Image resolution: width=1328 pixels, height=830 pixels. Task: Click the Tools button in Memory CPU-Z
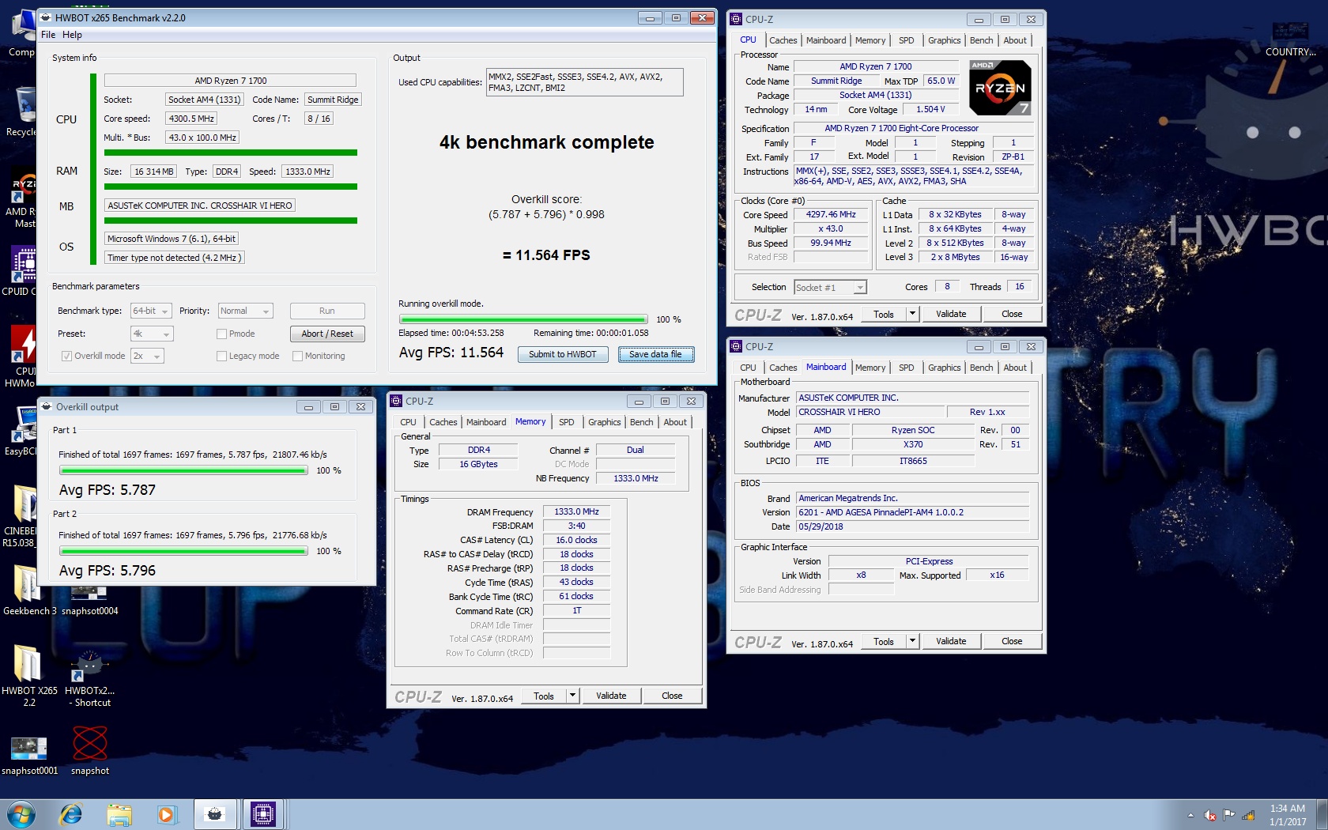coord(543,696)
